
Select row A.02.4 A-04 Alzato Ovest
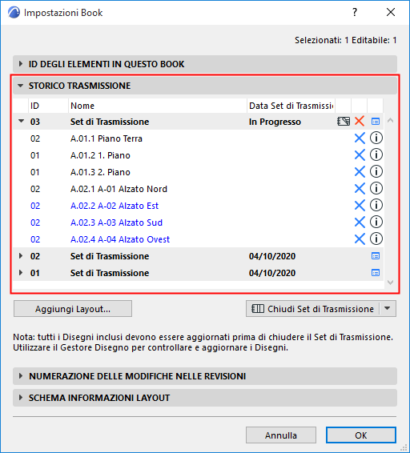(198, 239)
